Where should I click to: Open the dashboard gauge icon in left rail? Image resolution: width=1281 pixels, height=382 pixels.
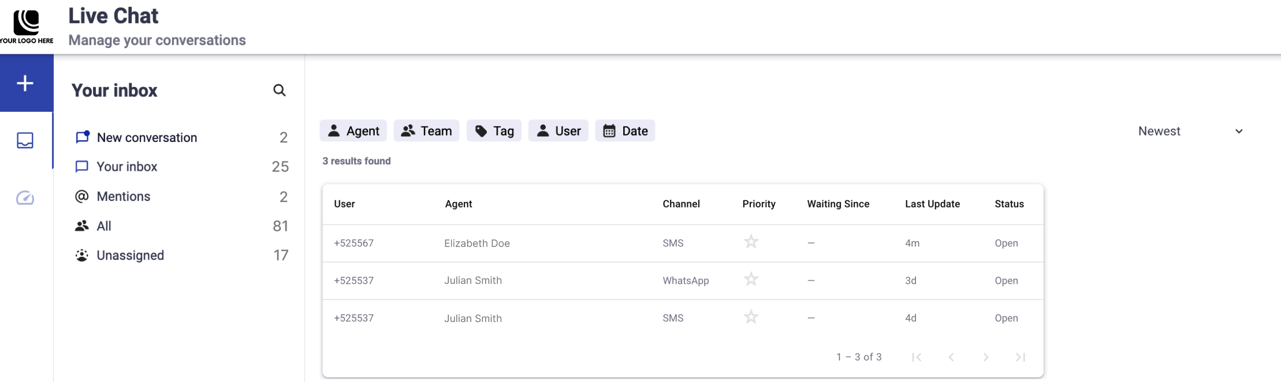(25, 198)
